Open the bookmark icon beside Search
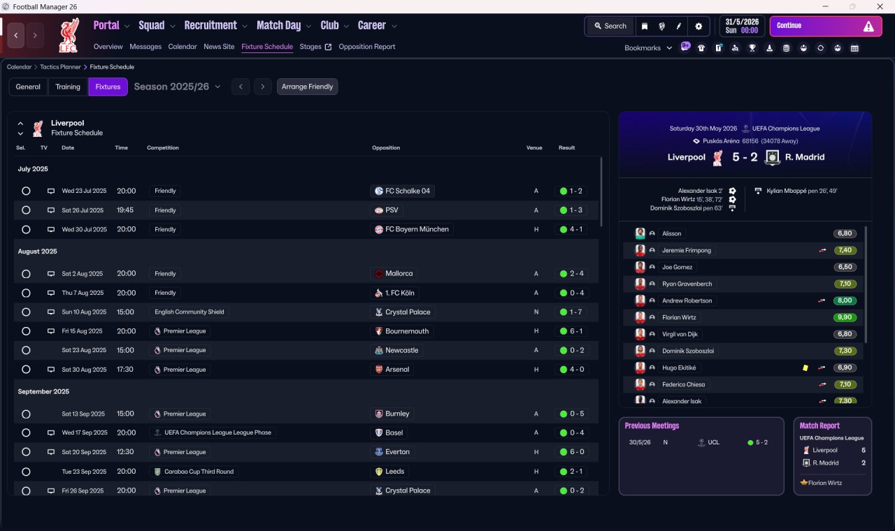 pos(645,26)
